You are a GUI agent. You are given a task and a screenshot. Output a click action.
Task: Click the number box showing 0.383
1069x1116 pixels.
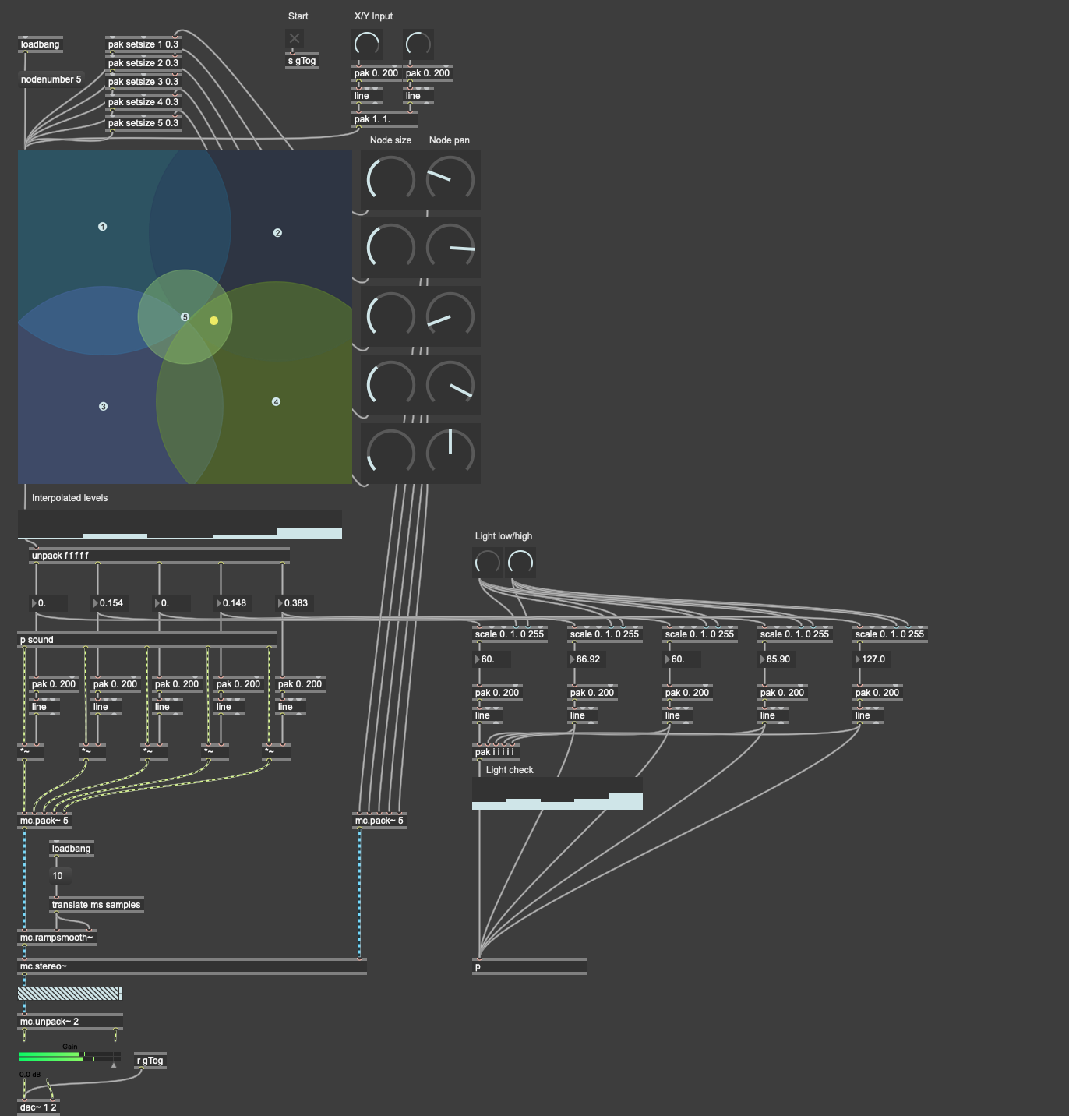(295, 603)
